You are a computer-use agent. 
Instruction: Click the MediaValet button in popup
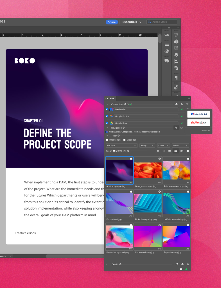[x=199, y=114]
